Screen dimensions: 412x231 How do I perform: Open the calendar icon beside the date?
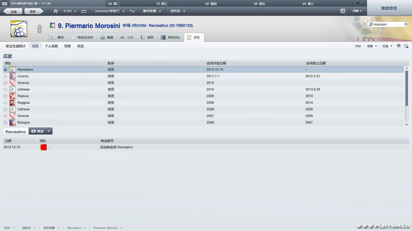5,3
